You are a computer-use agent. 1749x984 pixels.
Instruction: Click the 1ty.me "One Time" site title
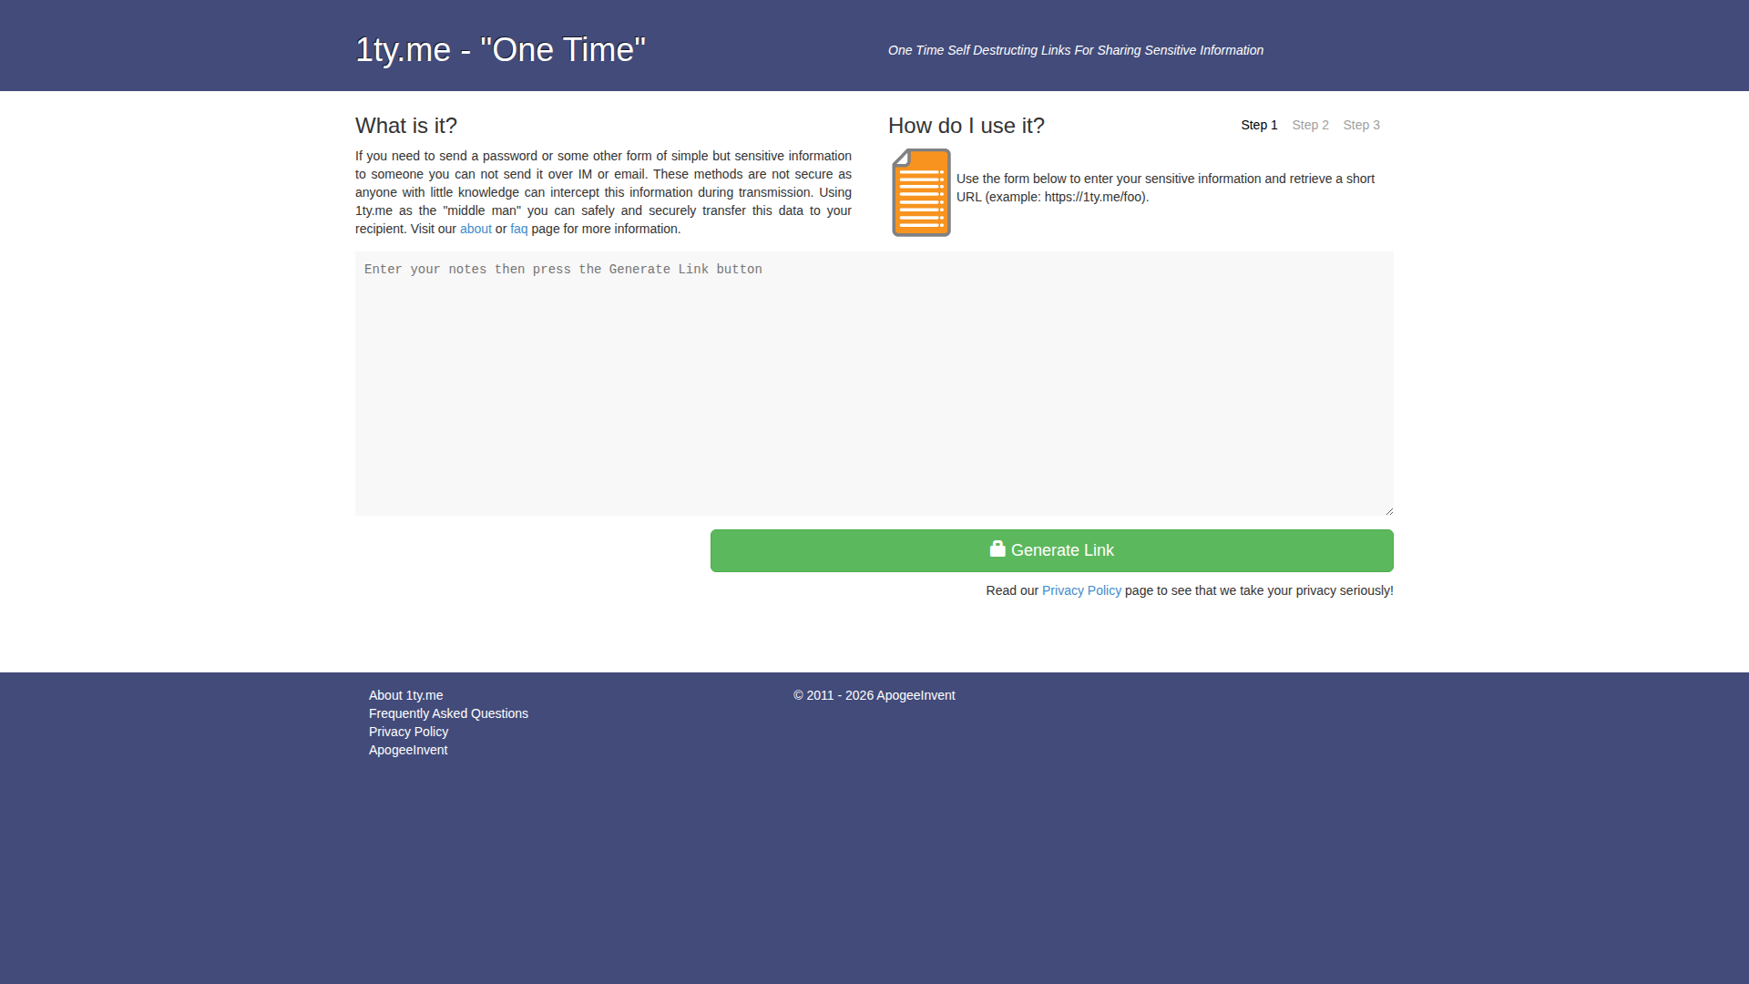pos(500,50)
